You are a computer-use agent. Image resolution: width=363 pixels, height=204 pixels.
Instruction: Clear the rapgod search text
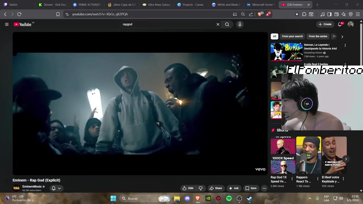218,24
